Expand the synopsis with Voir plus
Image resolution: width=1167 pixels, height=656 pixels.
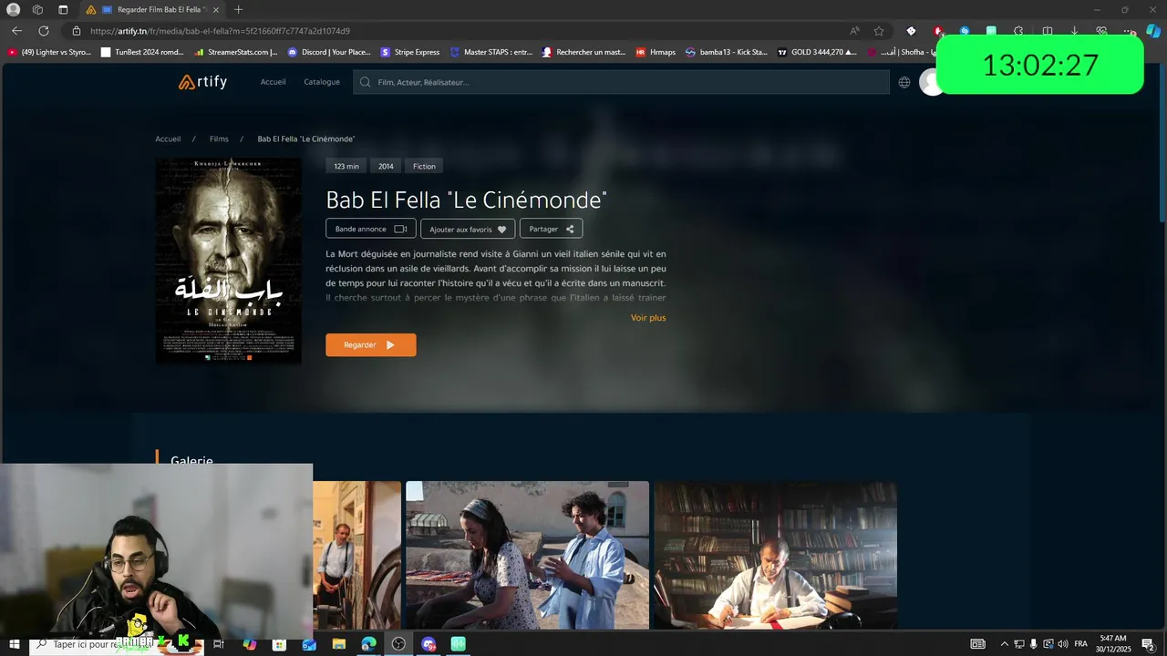648,318
